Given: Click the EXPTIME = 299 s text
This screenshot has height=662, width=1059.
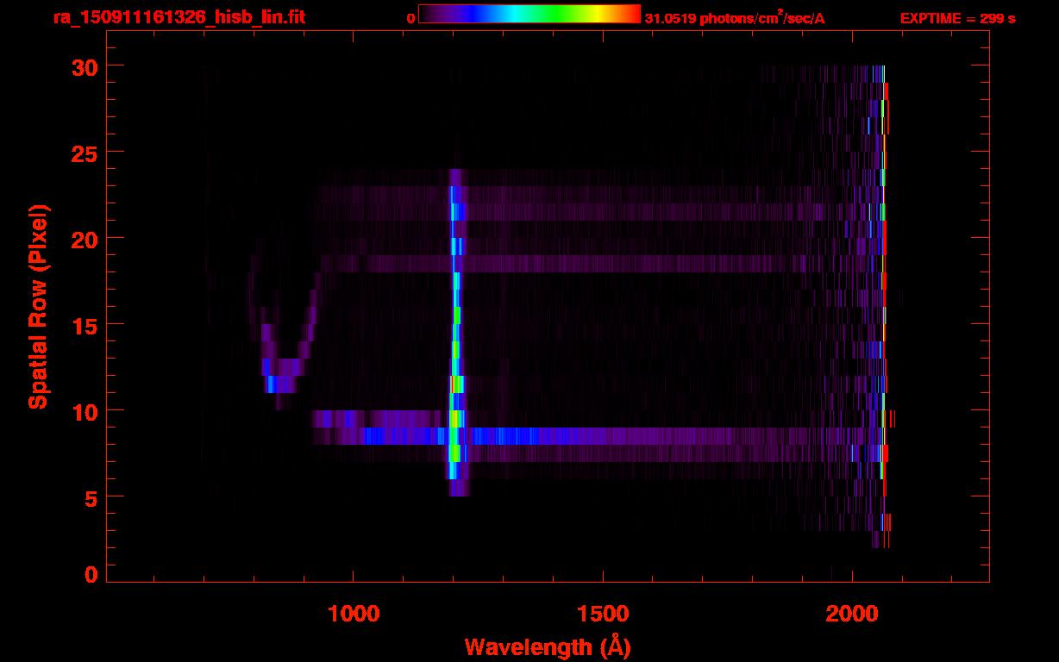Looking at the screenshot, I should click(957, 18).
